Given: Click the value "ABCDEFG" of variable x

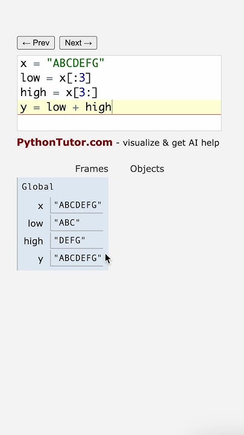Looking at the screenshot, I should (78, 205).
